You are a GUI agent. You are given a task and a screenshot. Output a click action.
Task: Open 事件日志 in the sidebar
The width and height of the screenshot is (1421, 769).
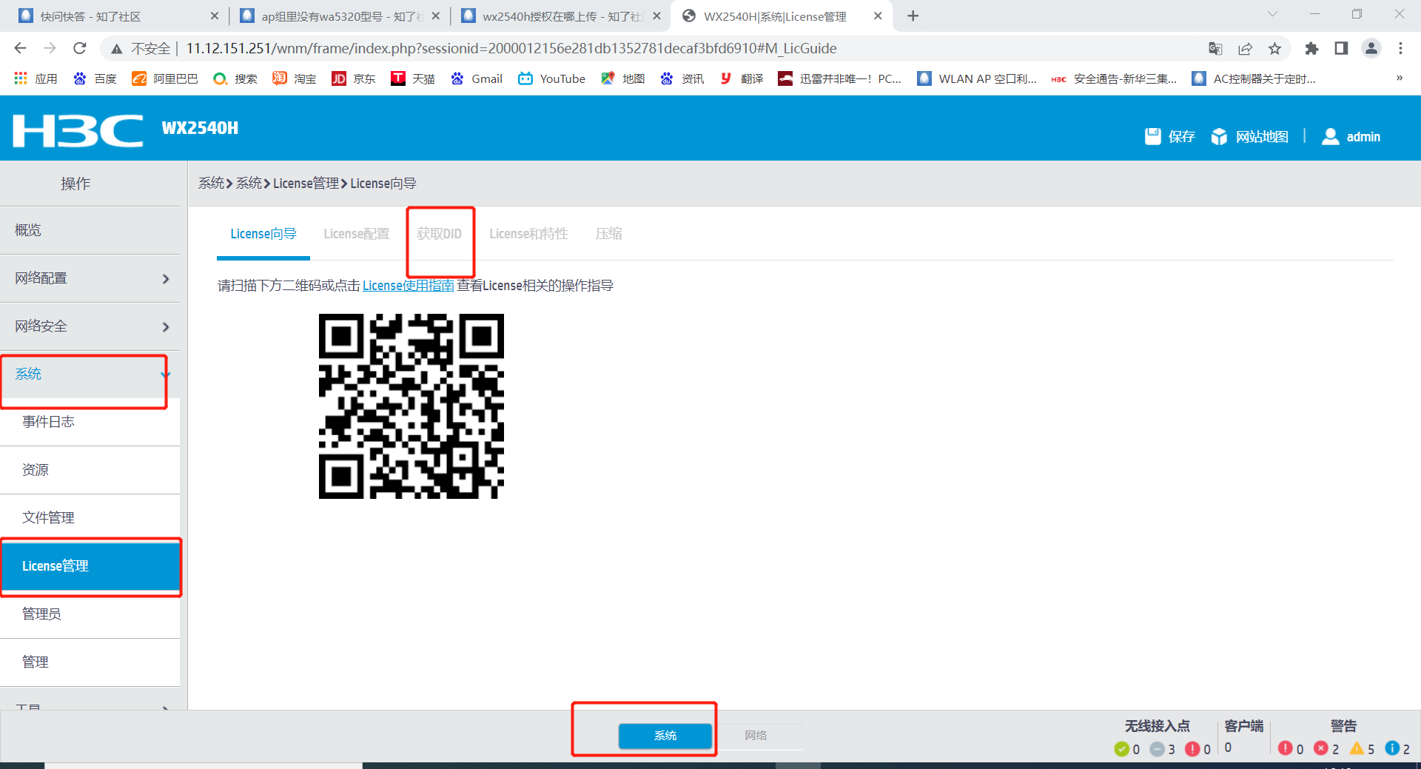[x=90, y=422]
